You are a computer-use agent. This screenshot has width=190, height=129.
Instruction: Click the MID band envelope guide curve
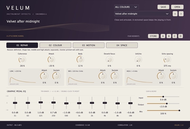click(x=81, y=80)
